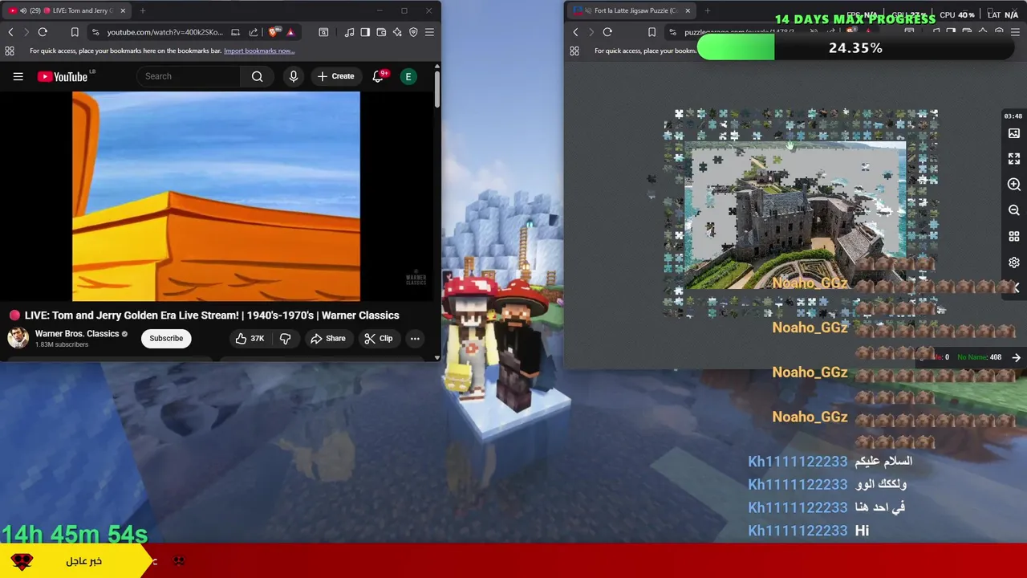
Task: Click the Share button under video
Action: 328,338
